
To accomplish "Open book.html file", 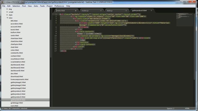I will [x=15, y=30].
